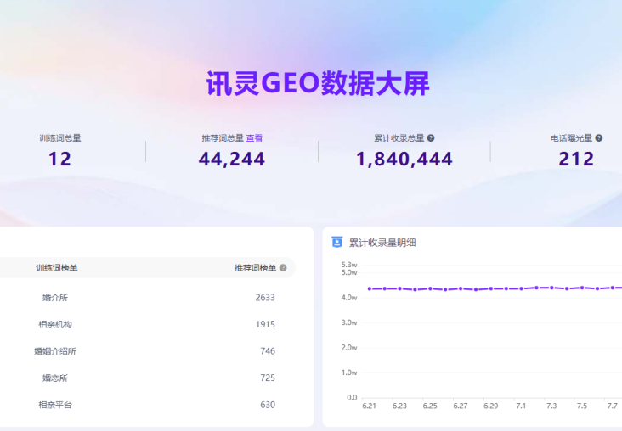Image resolution: width=622 pixels, height=431 pixels.
Task: Click the 婚姻介绍所 row name
Action: [55, 351]
